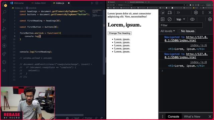214x120 pixels.
Task: Open the VS Code Explorer panel
Action: click(x=4, y=4)
